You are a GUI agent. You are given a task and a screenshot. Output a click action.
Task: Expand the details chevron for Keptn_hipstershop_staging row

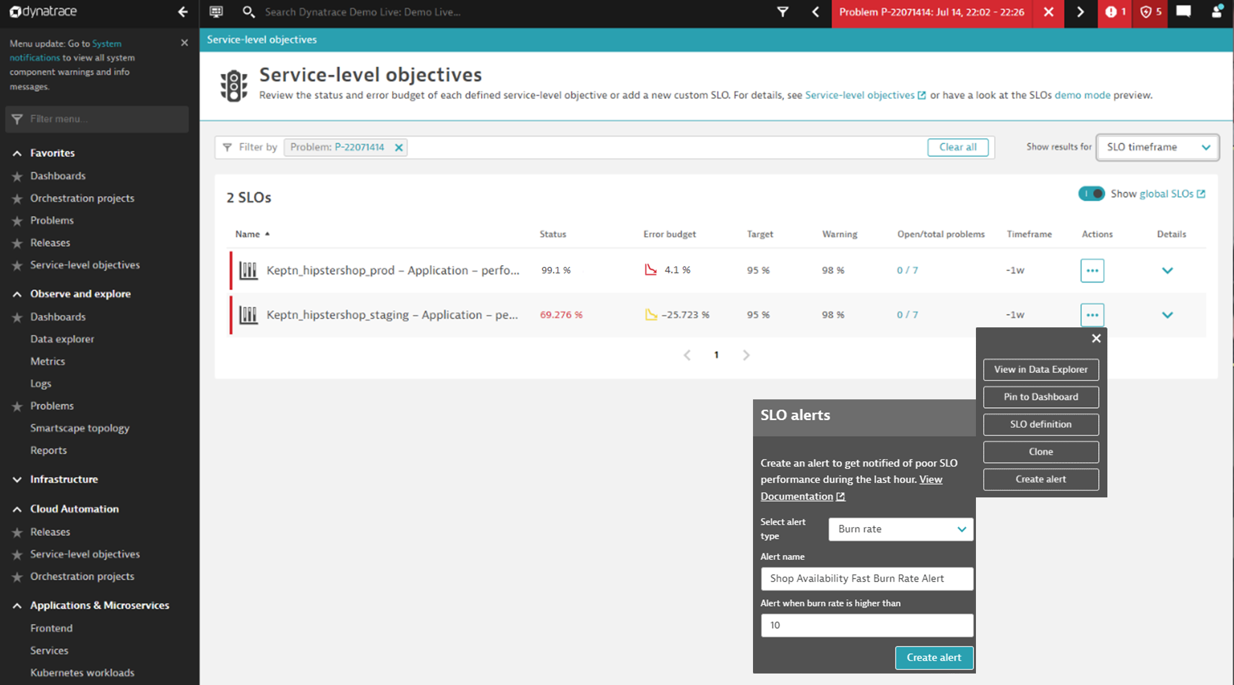click(1168, 315)
